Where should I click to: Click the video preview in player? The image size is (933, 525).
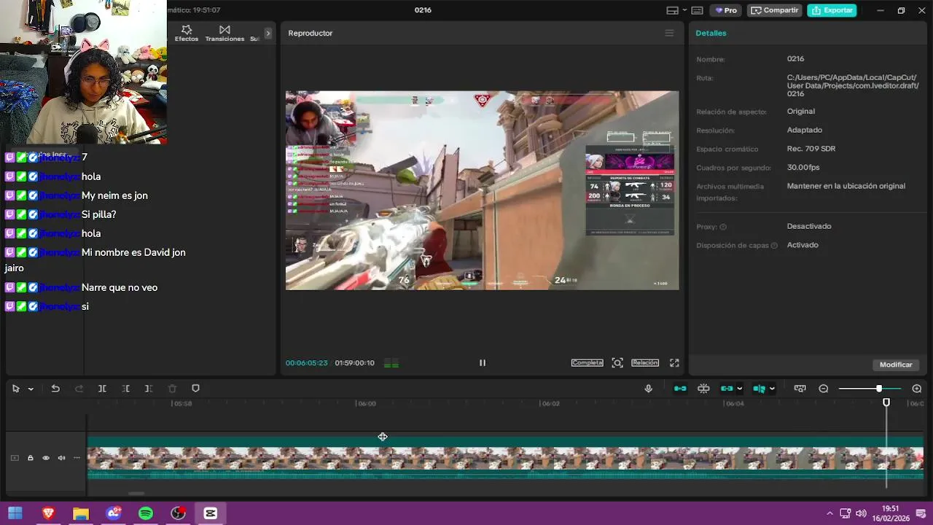point(482,190)
